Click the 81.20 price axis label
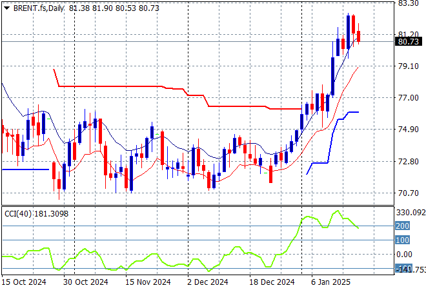426x290 pixels. (408, 34)
